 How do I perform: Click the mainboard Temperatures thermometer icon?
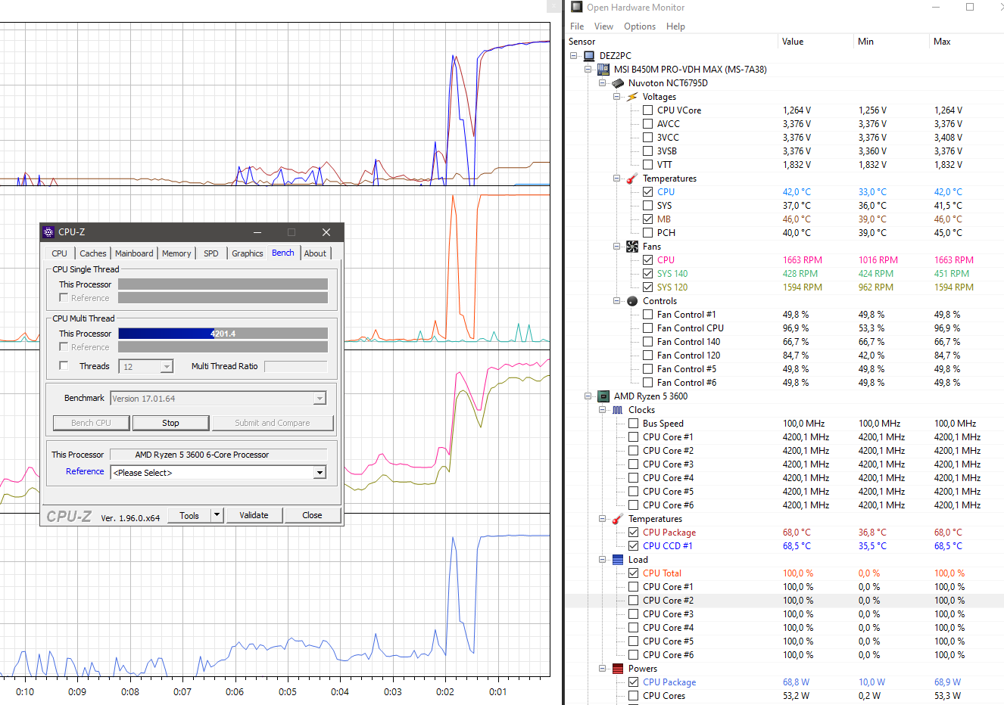tap(632, 179)
